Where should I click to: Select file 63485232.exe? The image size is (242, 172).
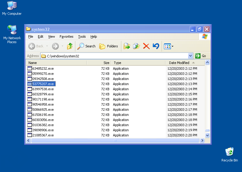coord(43,68)
